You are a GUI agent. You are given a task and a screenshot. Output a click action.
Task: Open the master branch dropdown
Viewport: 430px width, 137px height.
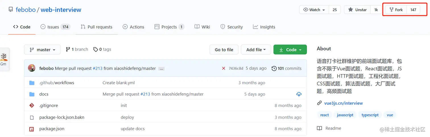pyautogui.click(x=42, y=49)
